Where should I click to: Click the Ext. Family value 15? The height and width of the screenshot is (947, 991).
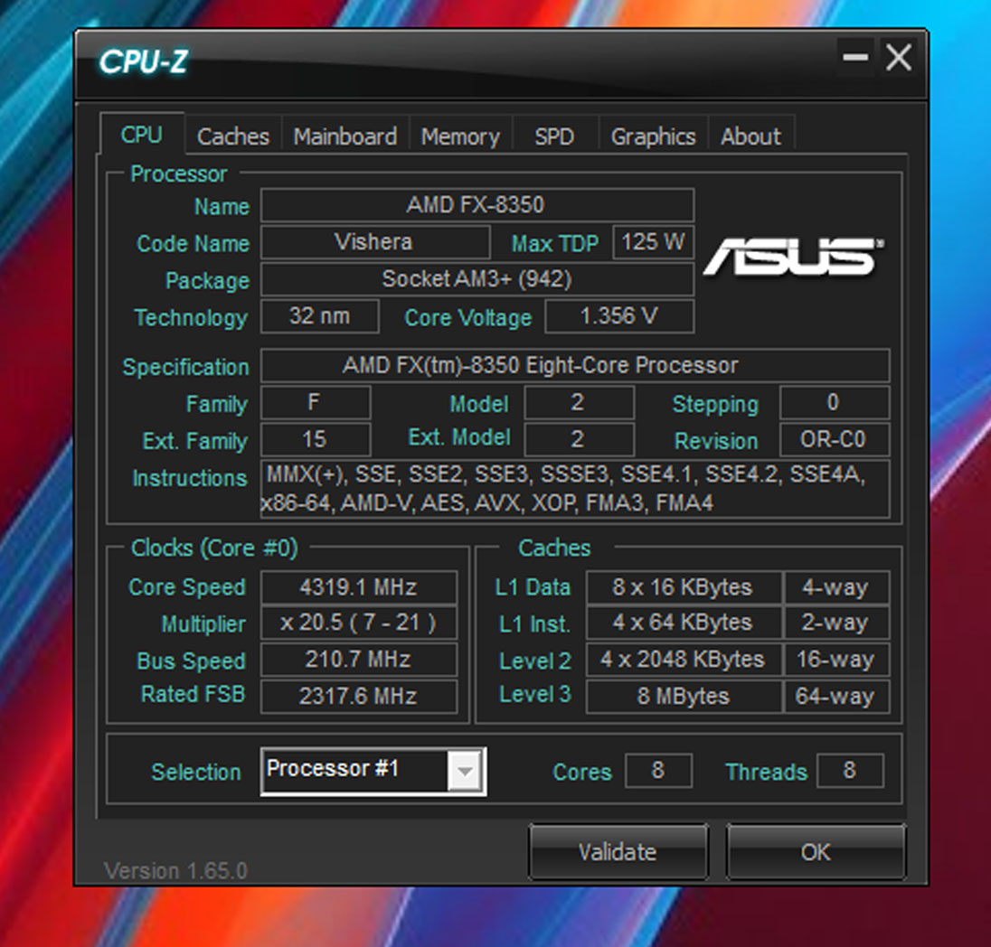click(315, 439)
